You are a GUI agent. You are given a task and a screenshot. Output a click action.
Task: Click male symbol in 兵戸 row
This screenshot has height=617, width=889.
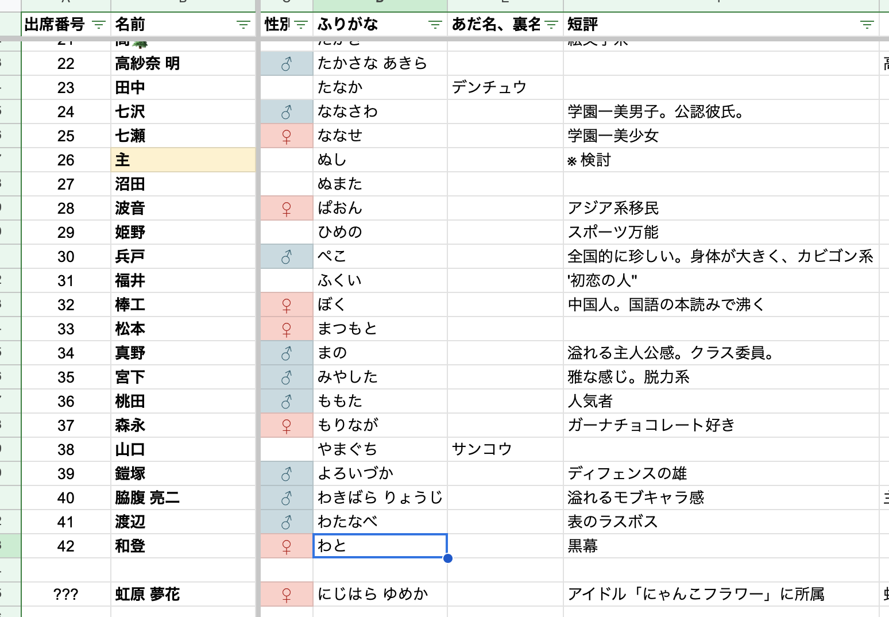(x=287, y=257)
